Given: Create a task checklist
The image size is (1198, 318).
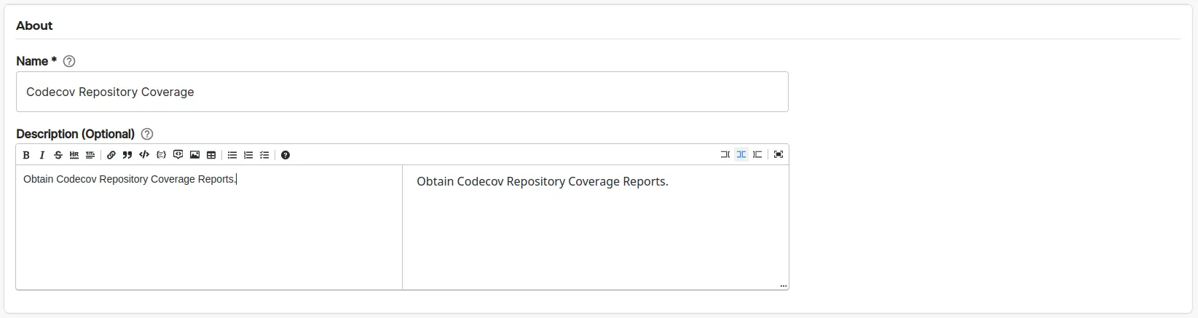Looking at the screenshot, I should 264,155.
